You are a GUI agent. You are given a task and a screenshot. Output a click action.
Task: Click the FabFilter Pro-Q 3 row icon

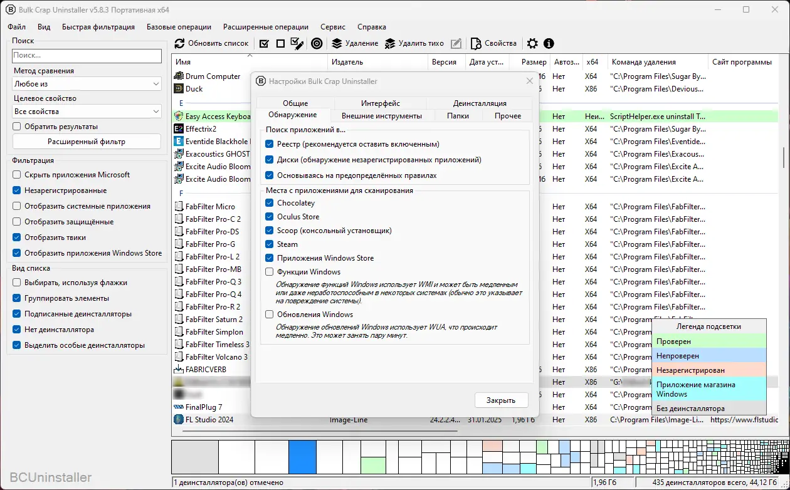tap(179, 282)
